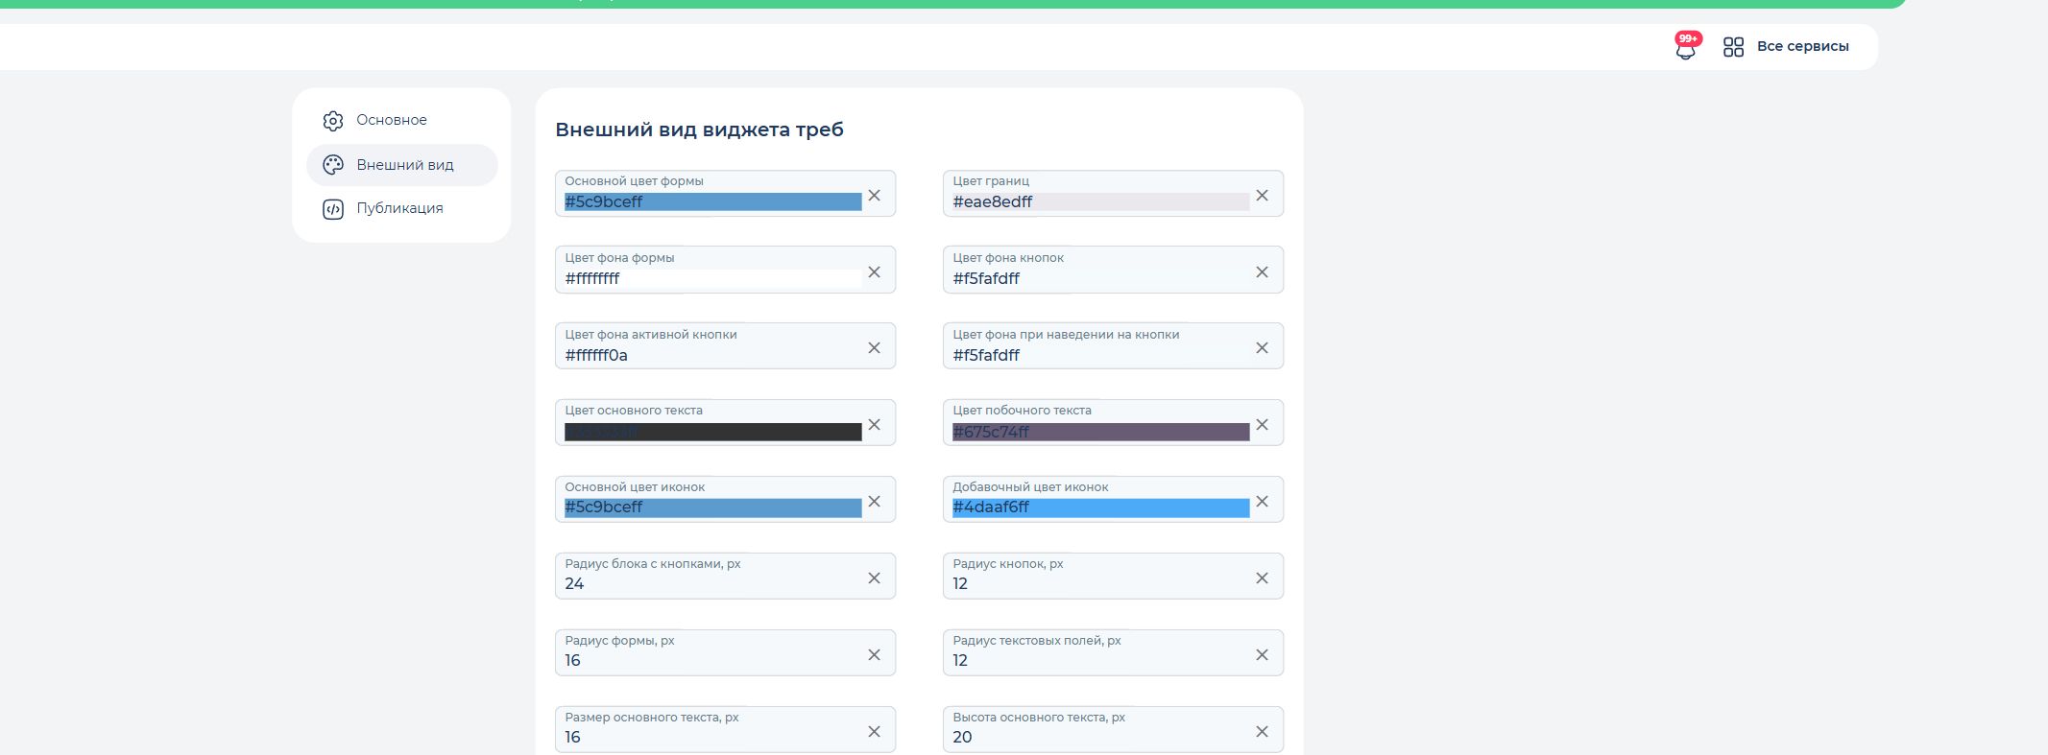Image resolution: width=2048 pixels, height=755 pixels.
Task: Click the Публикация code icon
Action: (x=333, y=209)
